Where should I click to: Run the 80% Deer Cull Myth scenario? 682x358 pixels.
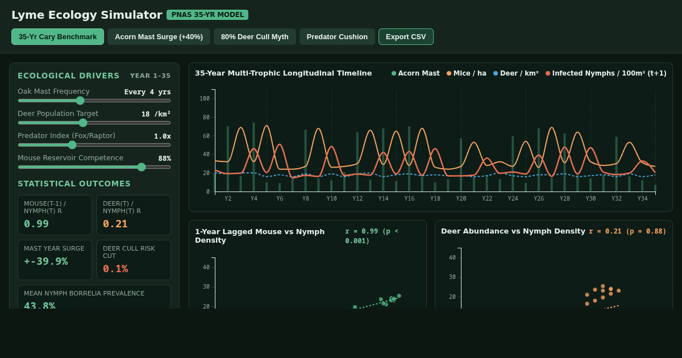click(x=255, y=37)
